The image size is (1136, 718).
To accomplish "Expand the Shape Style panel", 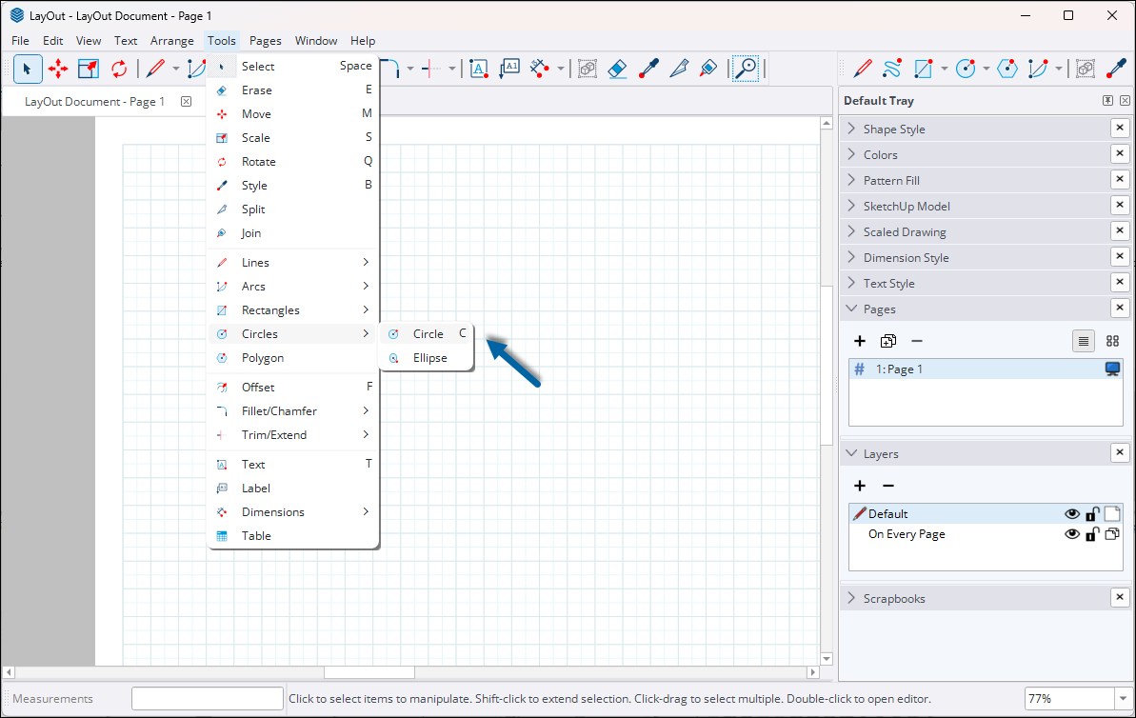I will (x=852, y=128).
